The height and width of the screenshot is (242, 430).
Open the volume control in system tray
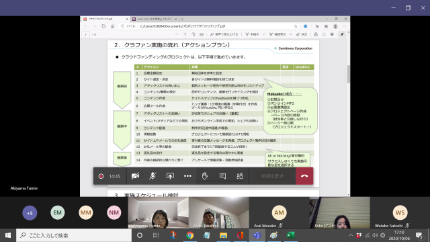[375, 235]
